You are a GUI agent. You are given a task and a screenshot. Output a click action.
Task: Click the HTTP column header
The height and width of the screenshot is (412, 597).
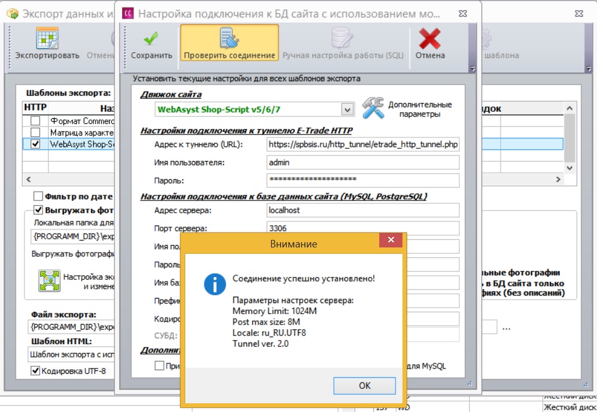pos(35,108)
